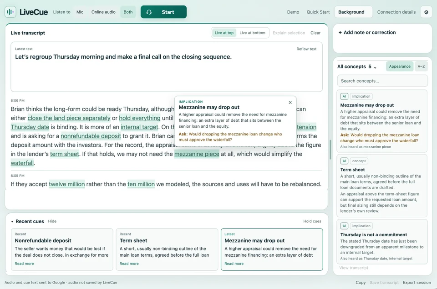Image resolution: width=437 pixels, height=289 pixels.
Task: Click Explain selection
Action: (x=289, y=33)
